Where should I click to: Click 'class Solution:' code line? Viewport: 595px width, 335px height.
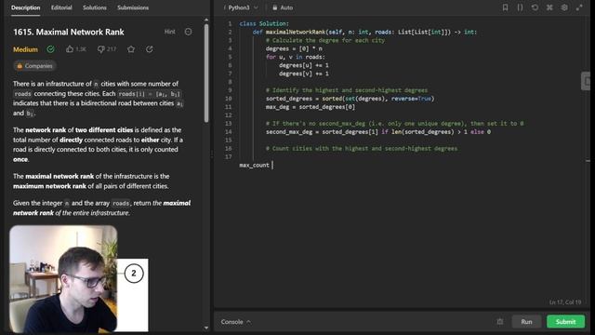point(264,23)
